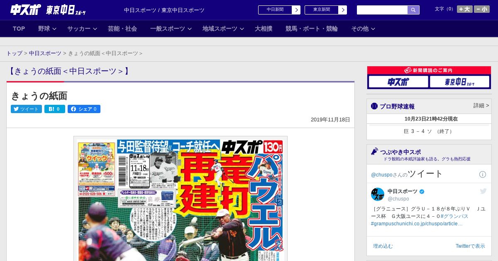
Task: Click the arrow next to 東京新聞
Action: click(343, 10)
